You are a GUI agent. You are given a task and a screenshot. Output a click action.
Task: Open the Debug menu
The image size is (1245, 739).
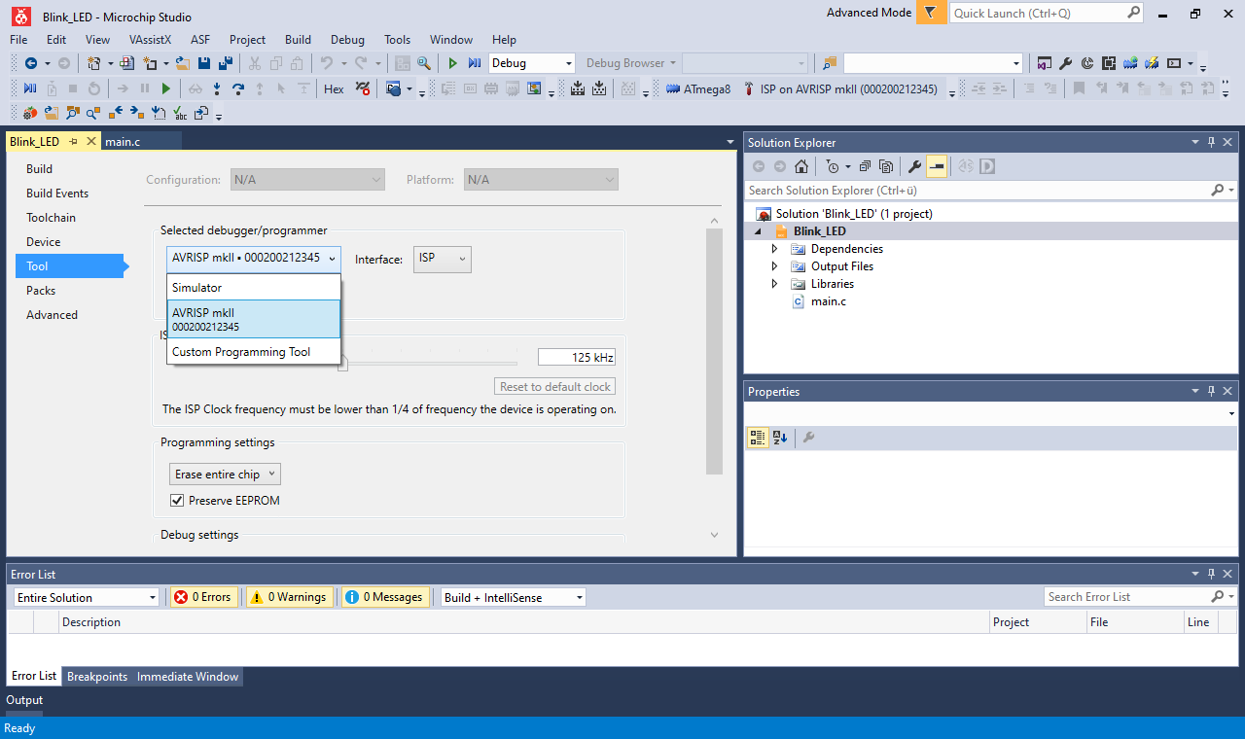[x=347, y=40]
